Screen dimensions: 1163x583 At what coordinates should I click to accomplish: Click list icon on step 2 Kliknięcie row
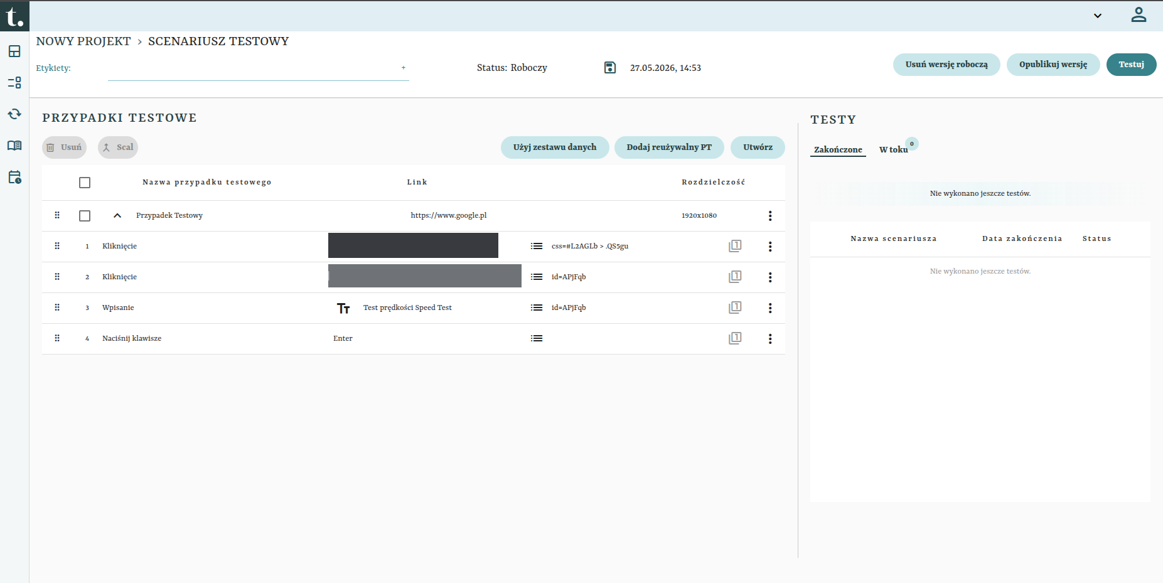click(537, 277)
